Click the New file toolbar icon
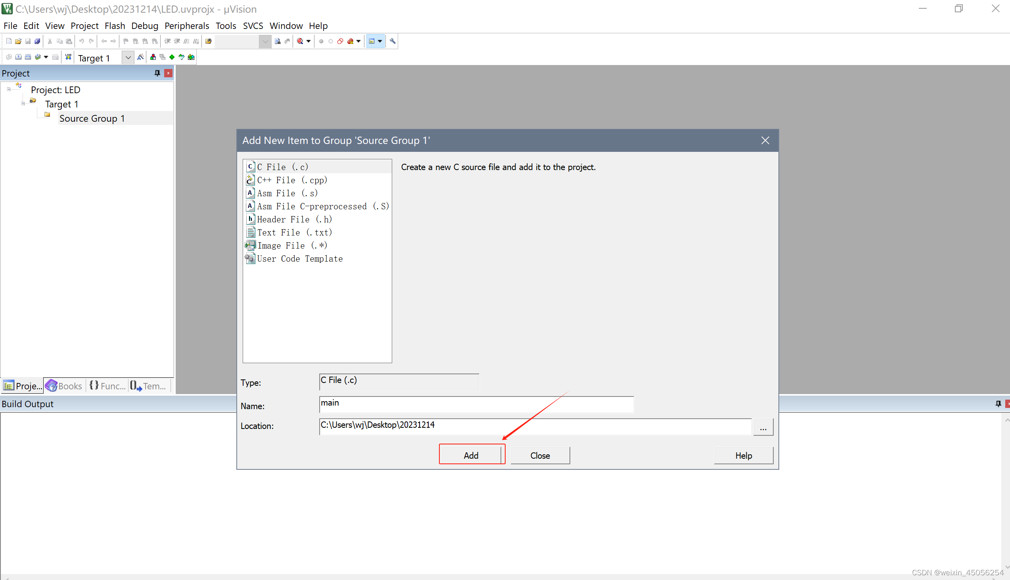Viewport: 1010px width, 580px height. point(9,41)
